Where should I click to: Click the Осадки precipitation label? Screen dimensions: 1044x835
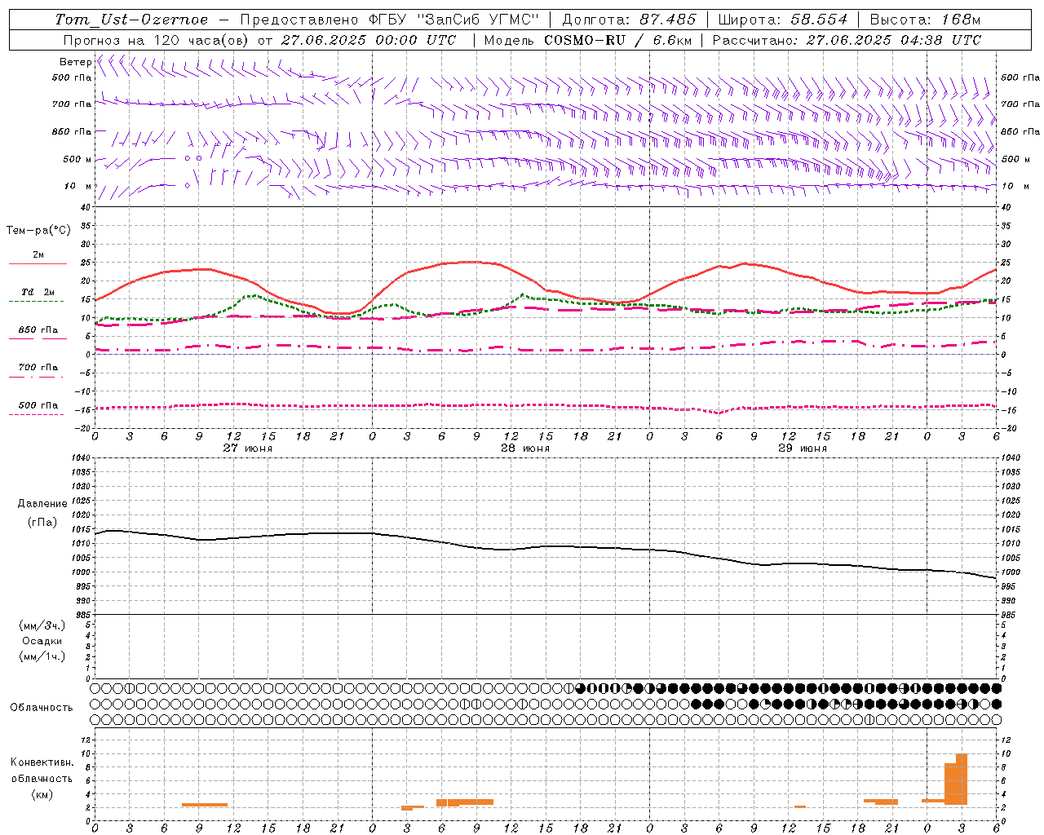pyautogui.click(x=42, y=641)
